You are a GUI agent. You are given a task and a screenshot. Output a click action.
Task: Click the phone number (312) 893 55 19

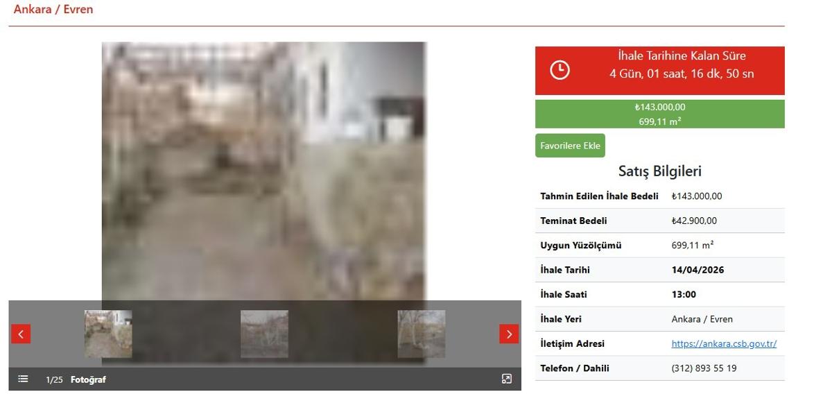click(x=704, y=368)
